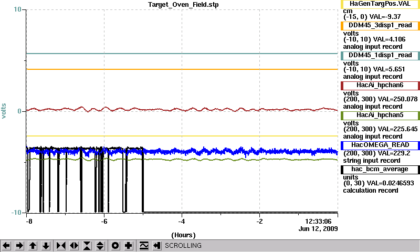Select the DDM45_1disp1_read curve legend

coord(380,56)
